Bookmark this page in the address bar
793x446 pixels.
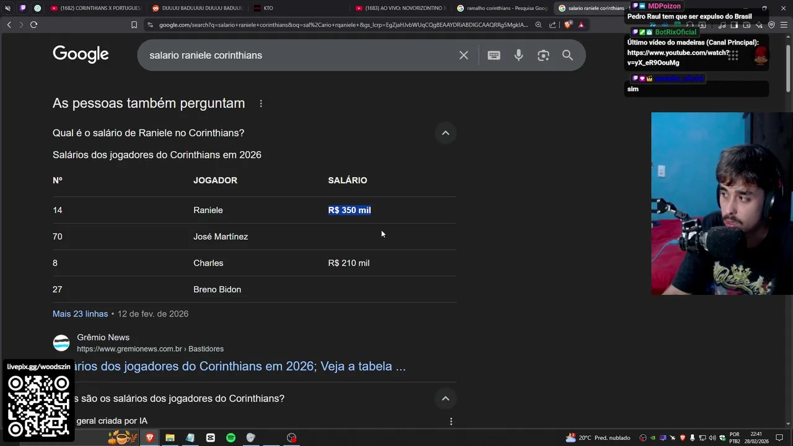pyautogui.click(x=134, y=25)
